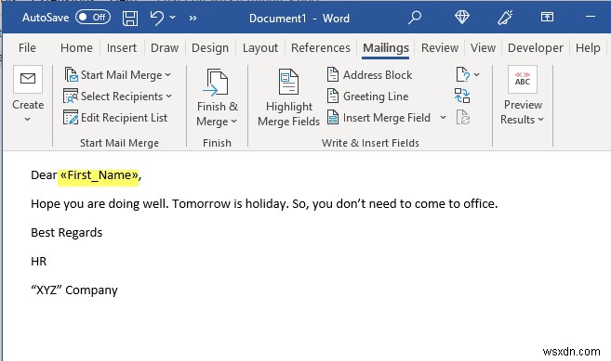Click the Edit Recipient List icon
This screenshot has width=611, height=361.
point(71,118)
